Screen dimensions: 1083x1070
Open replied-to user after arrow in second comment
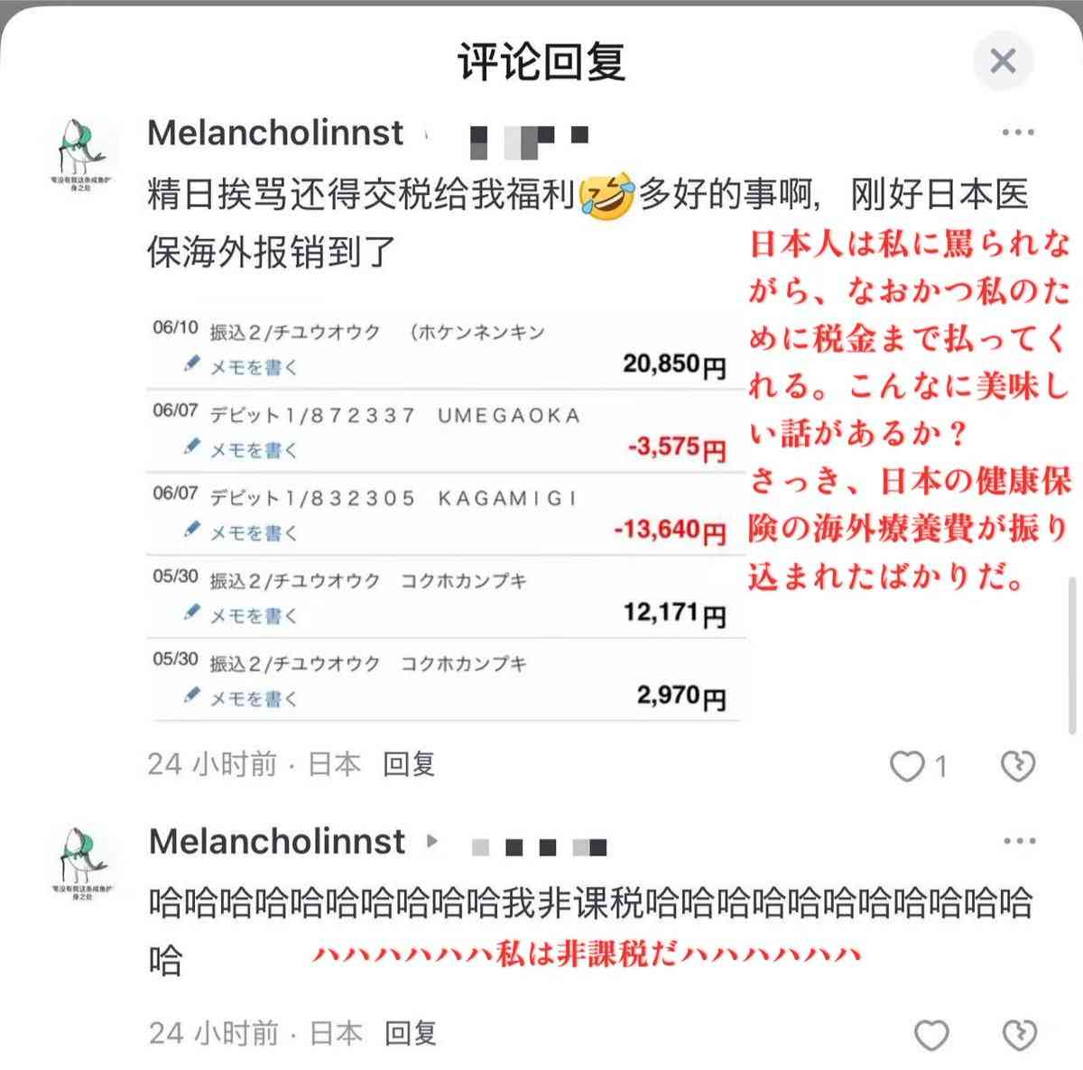coord(539,847)
